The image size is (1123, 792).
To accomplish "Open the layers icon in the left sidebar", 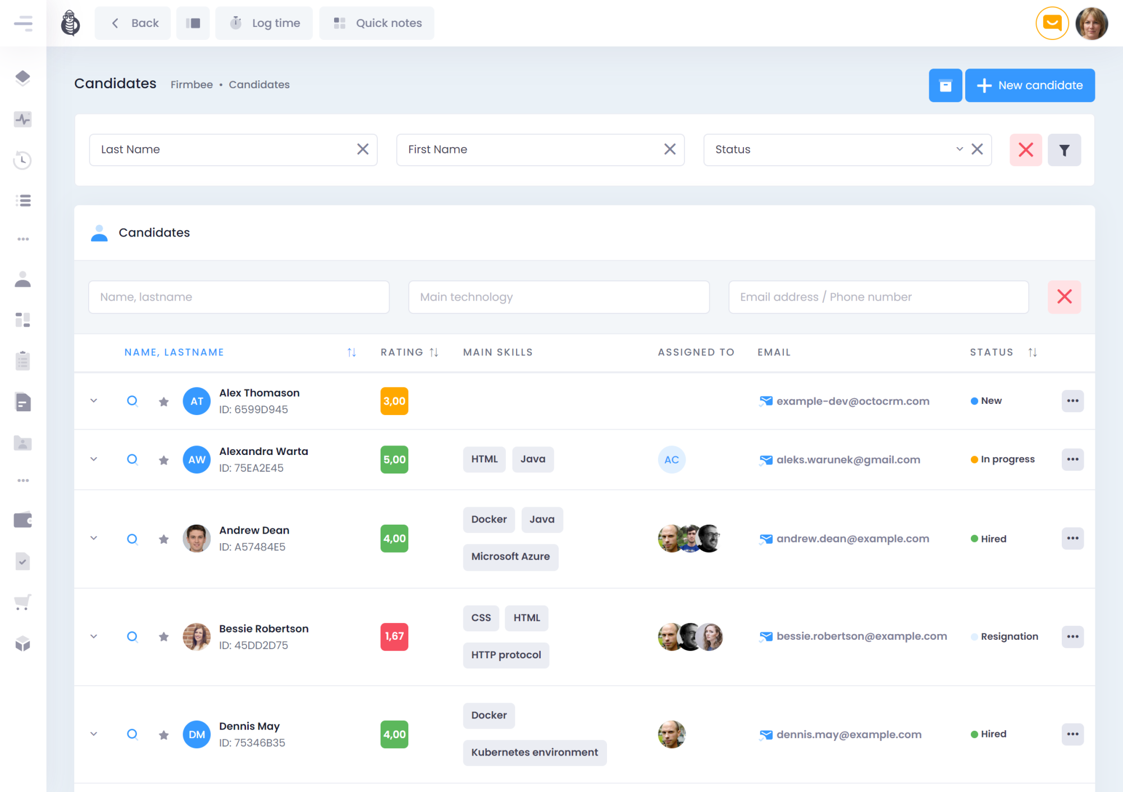I will pyautogui.click(x=23, y=78).
